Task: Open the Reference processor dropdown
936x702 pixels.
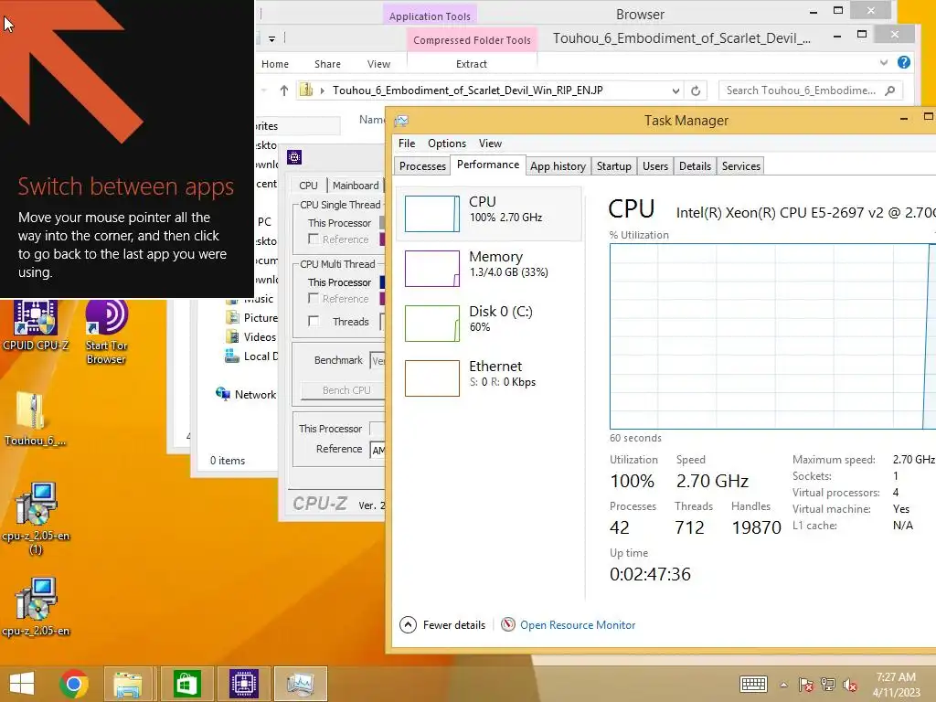Action: click(x=378, y=450)
